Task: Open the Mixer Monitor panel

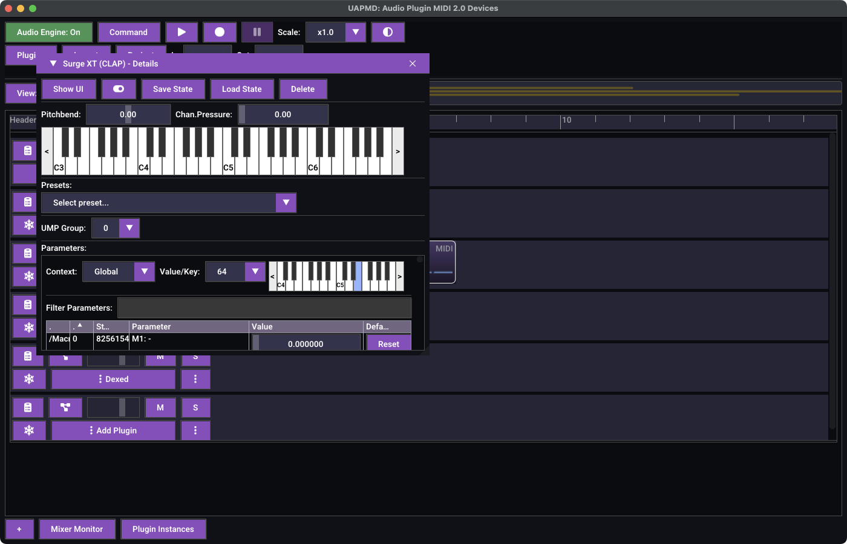Action: [77, 529]
